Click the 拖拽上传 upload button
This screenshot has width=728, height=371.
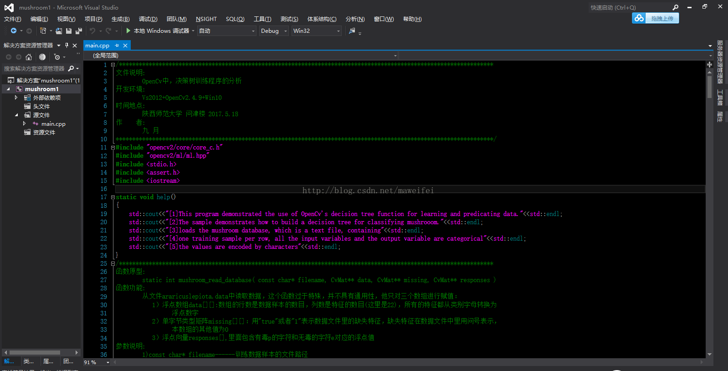656,18
